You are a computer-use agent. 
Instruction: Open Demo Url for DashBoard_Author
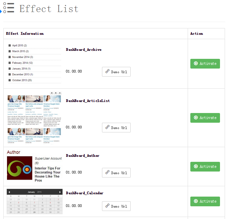tap(116, 173)
